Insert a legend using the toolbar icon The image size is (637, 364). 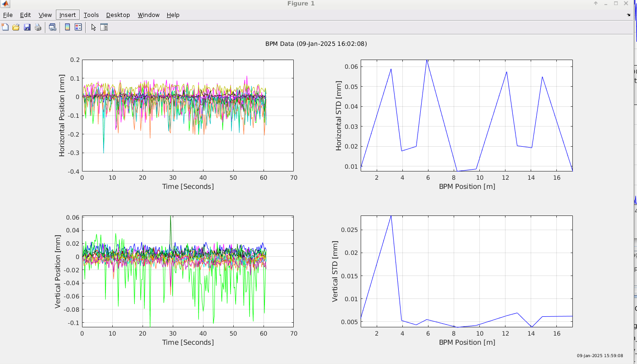78,28
